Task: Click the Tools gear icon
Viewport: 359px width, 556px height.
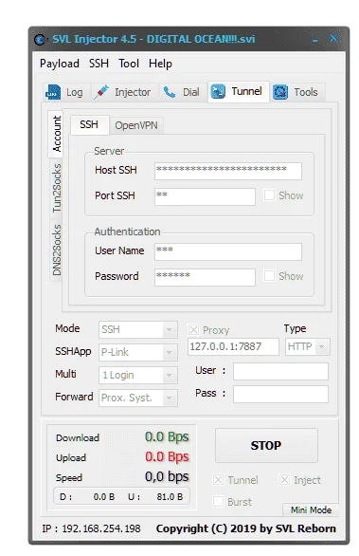Action: click(x=280, y=92)
